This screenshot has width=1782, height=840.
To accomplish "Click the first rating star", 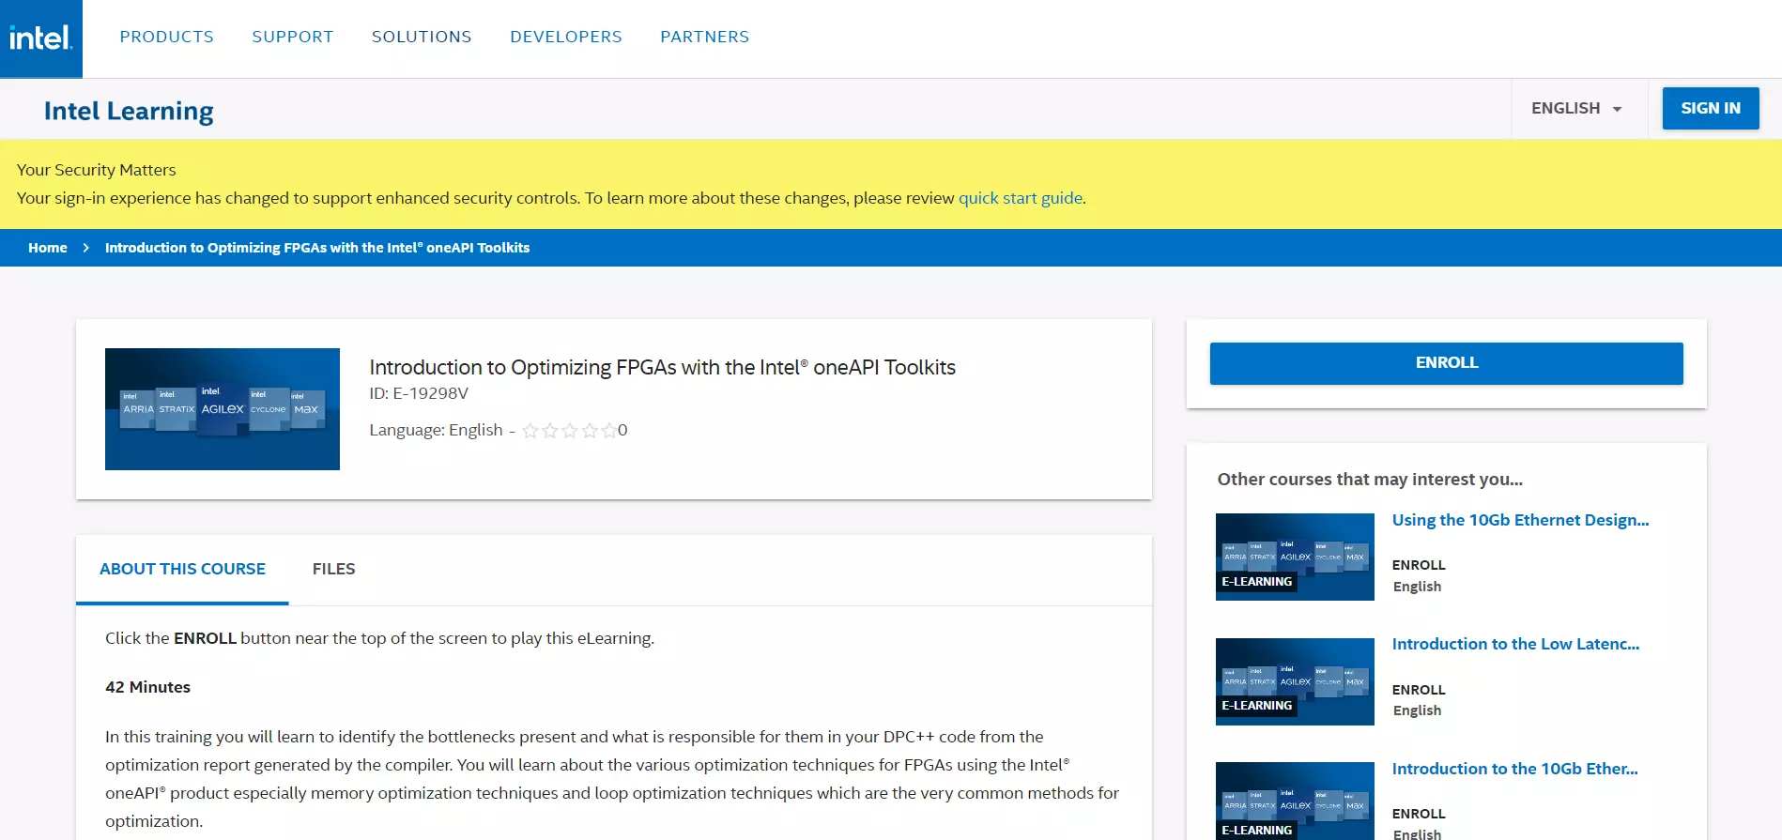I will coord(530,431).
